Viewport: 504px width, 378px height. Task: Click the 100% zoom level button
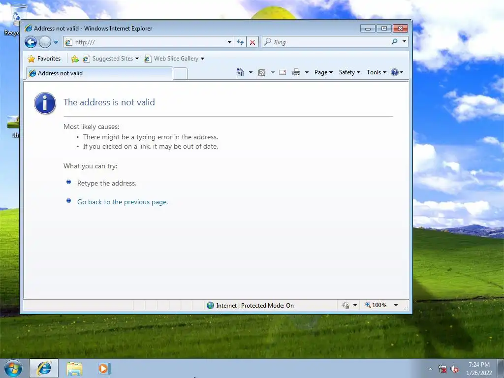(x=376, y=305)
